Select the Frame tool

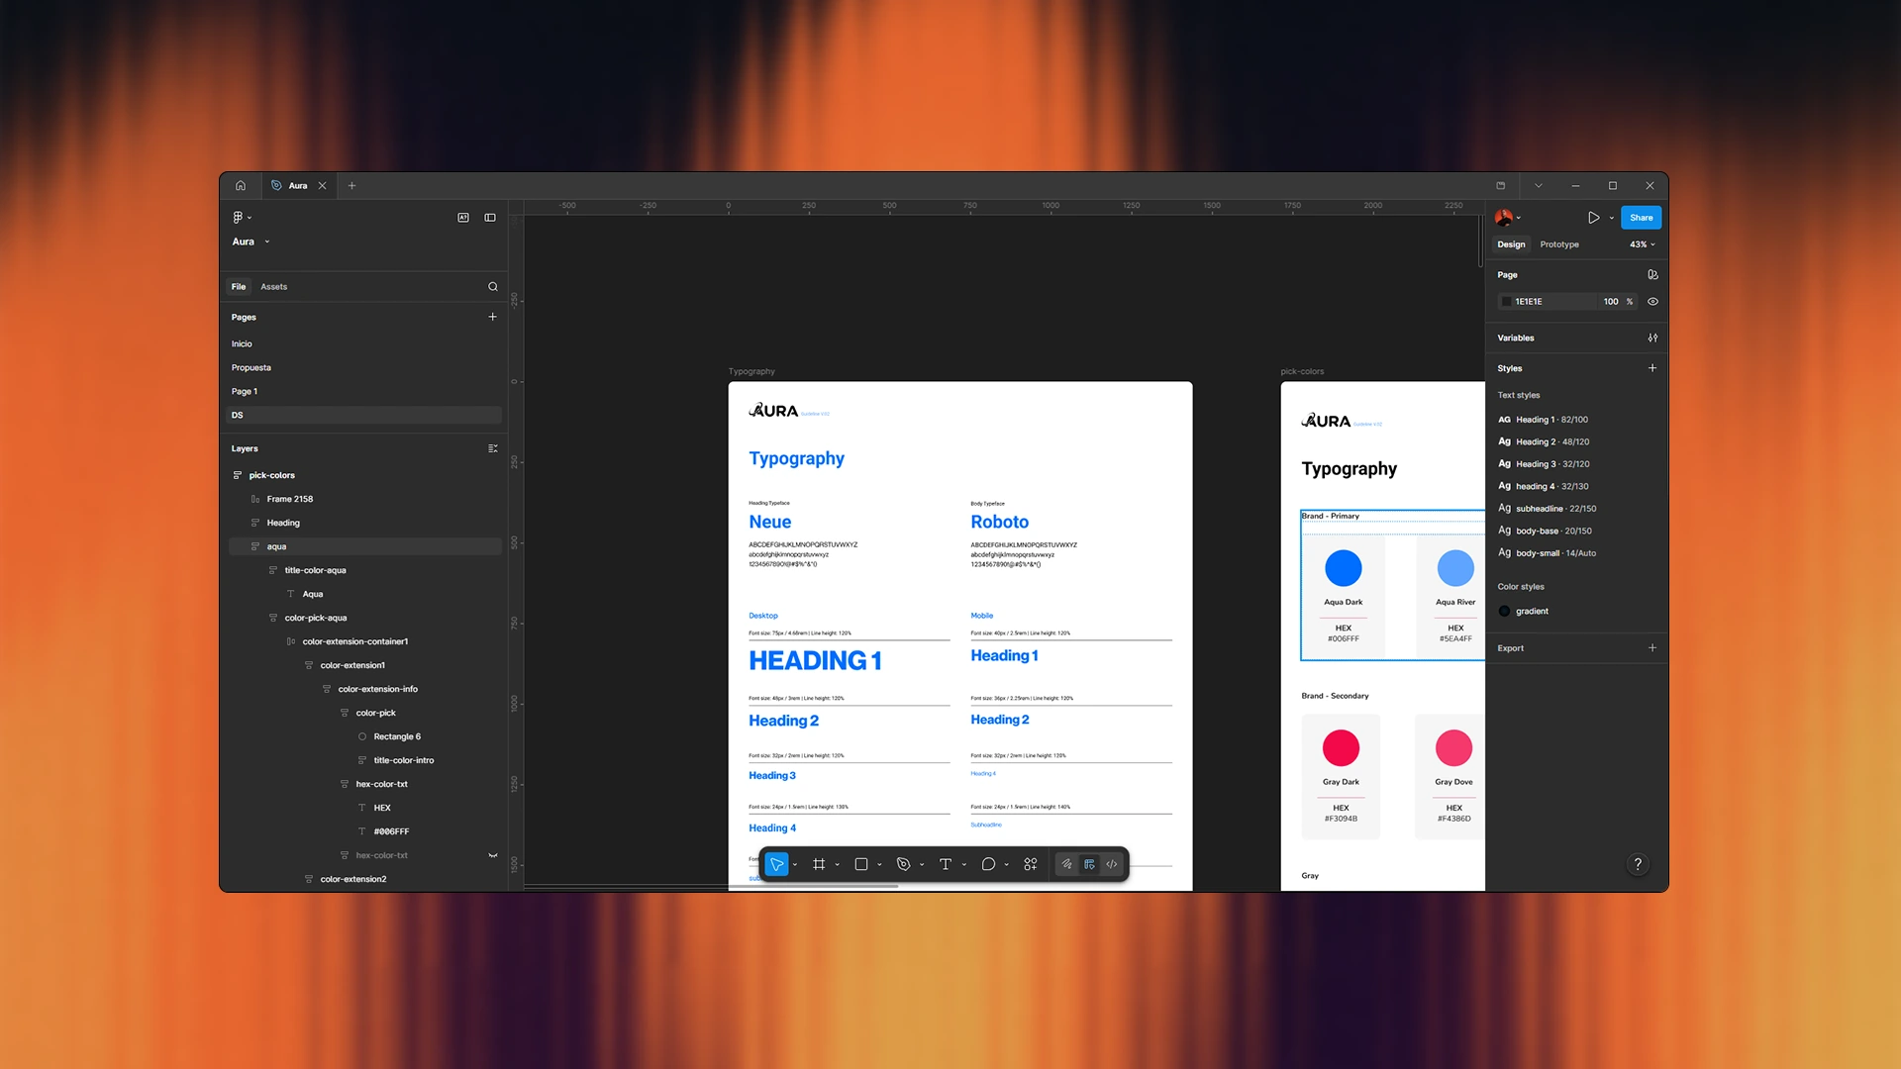(819, 864)
